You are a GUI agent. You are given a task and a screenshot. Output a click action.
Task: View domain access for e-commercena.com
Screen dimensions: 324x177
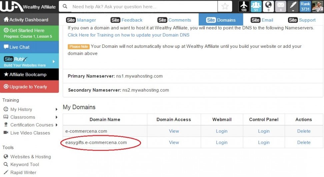[174, 131]
